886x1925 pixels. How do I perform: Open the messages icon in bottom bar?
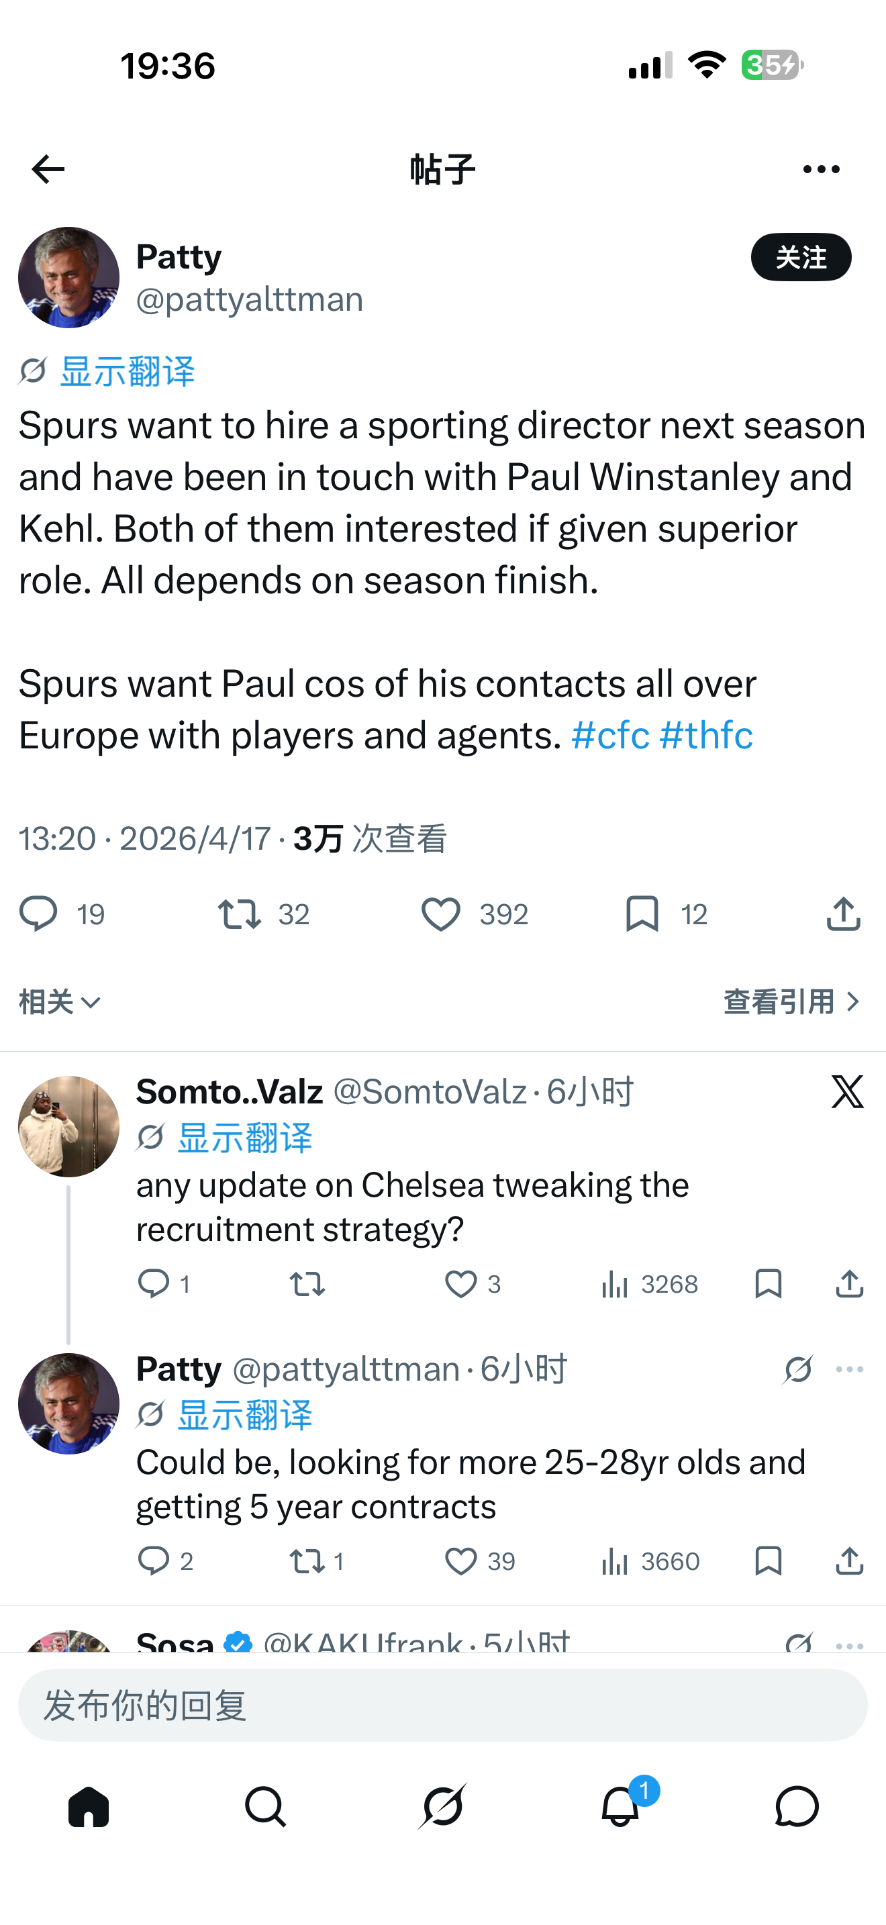point(796,1807)
